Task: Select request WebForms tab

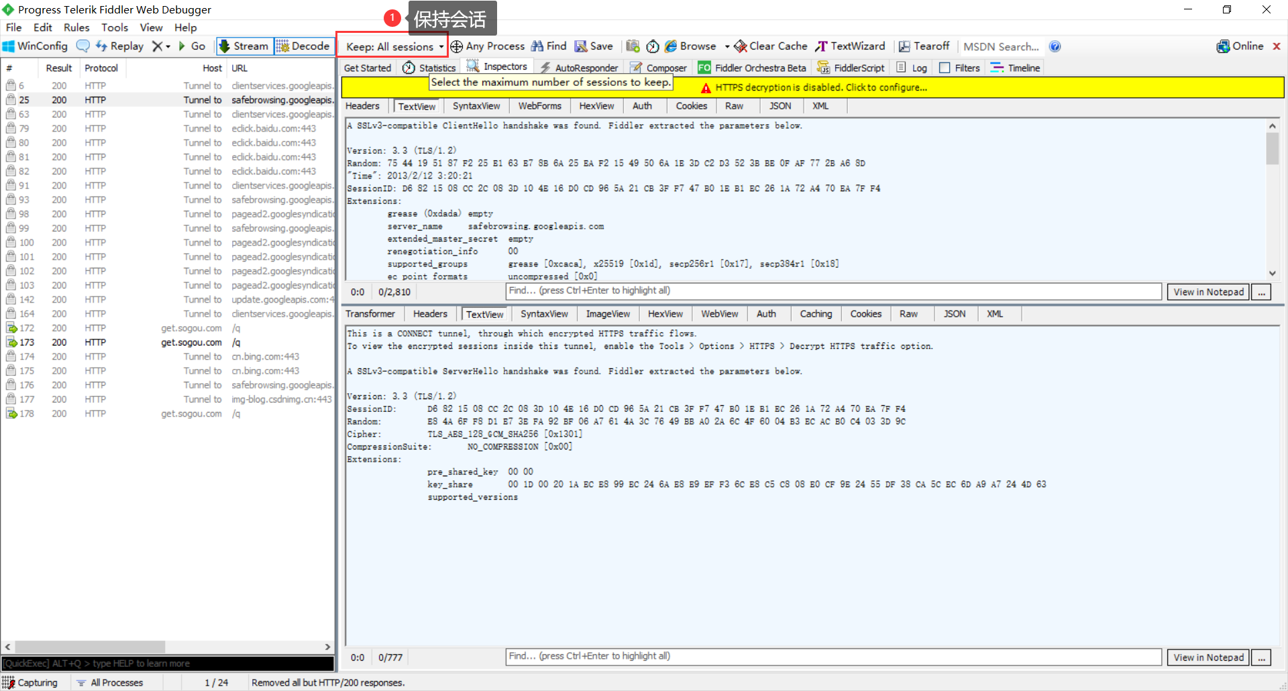Action: click(x=539, y=106)
